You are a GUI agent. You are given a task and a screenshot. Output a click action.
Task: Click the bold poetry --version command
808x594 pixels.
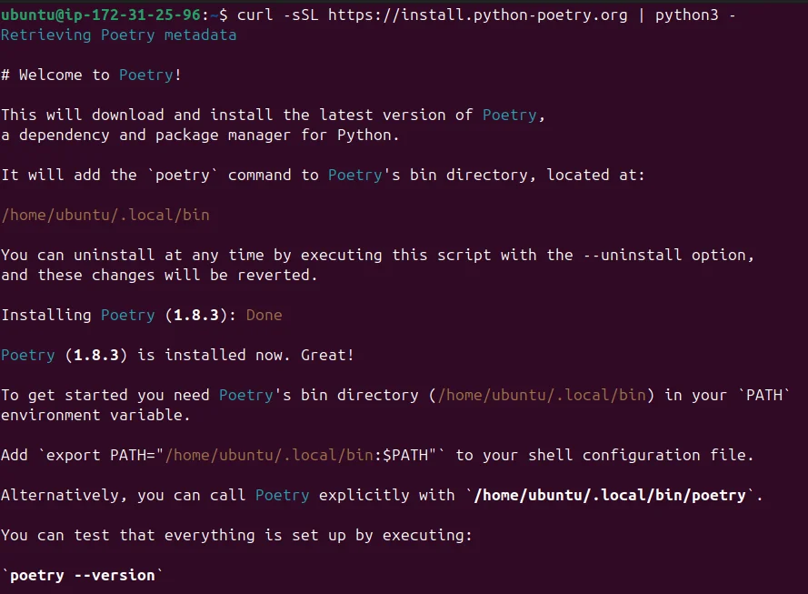[x=82, y=575]
